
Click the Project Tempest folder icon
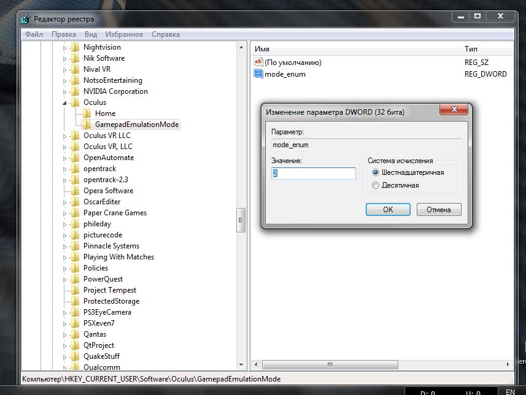coord(76,290)
